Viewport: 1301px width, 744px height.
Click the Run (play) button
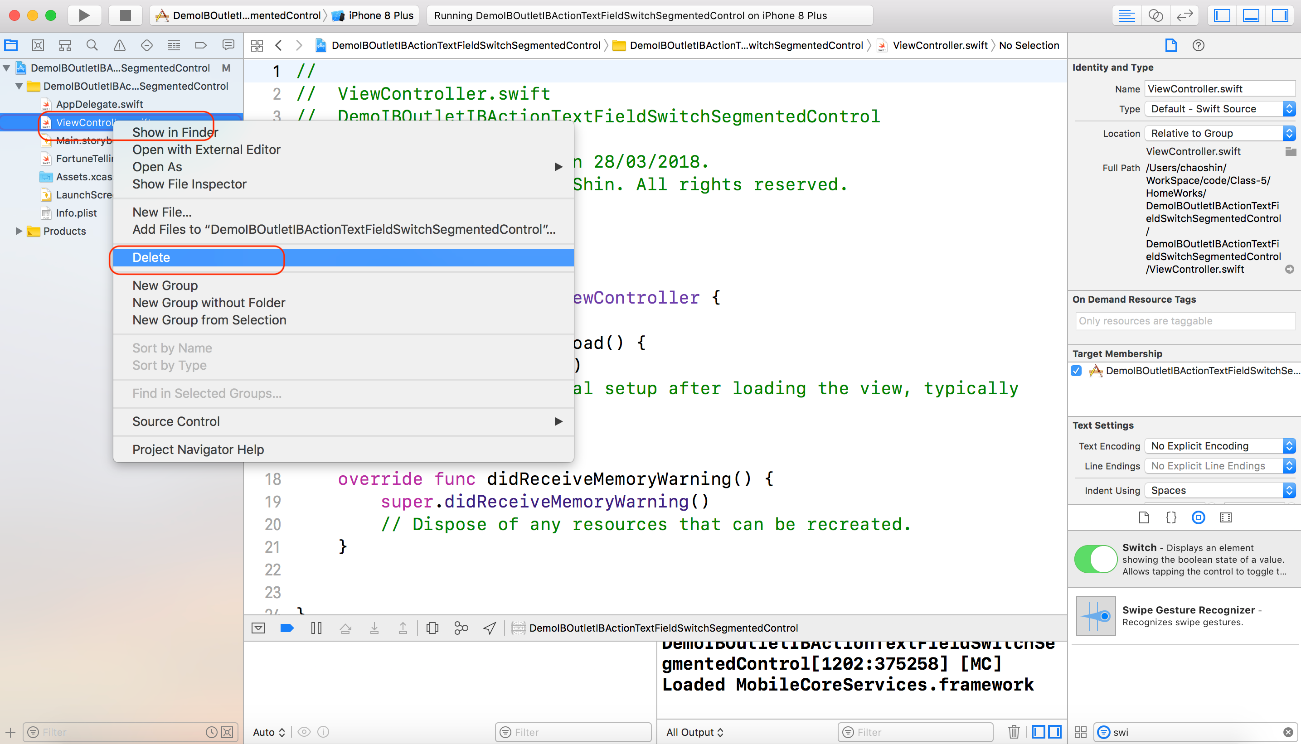pos(84,15)
